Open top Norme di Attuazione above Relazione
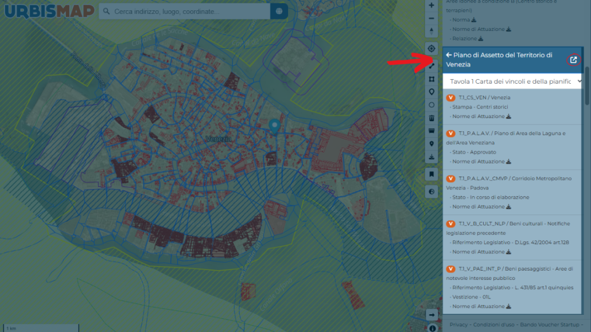Viewport: 591px width, 332px height. [481, 29]
